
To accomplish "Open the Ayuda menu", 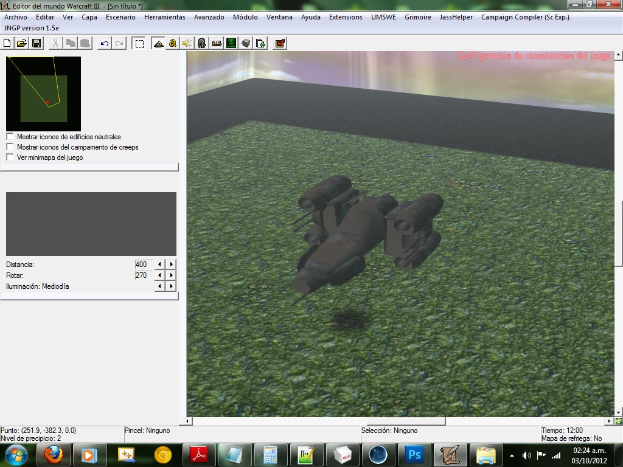I will pos(311,17).
